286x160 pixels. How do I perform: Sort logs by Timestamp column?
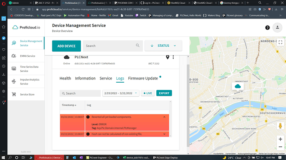[69, 105]
